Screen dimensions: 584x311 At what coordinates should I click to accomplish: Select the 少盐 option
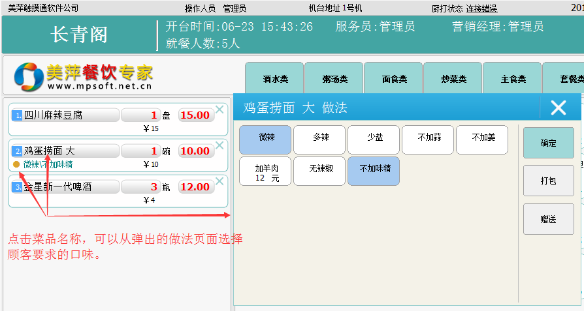pyautogui.click(x=374, y=140)
